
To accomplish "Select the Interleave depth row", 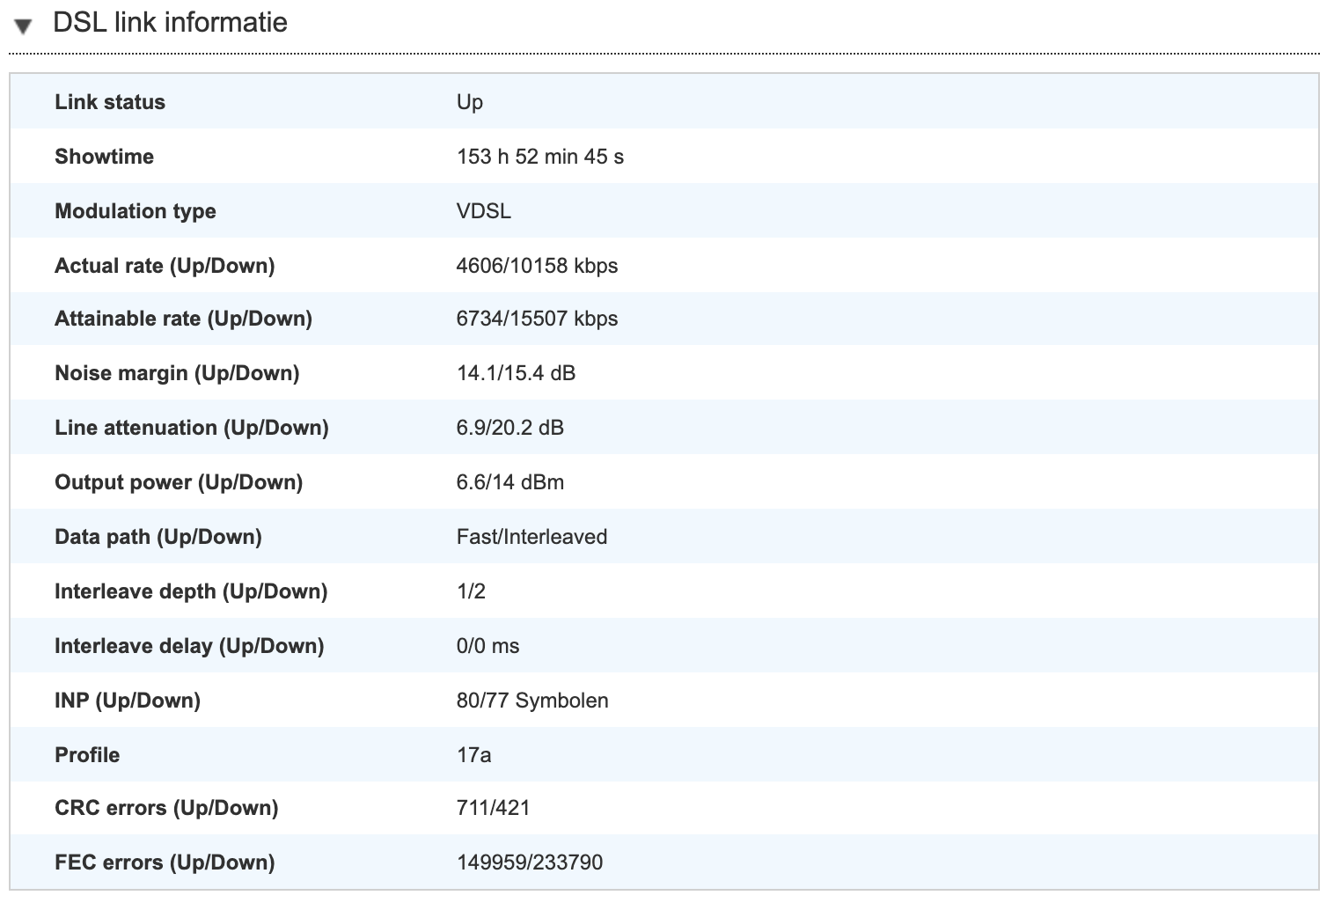I will tap(352, 591).
